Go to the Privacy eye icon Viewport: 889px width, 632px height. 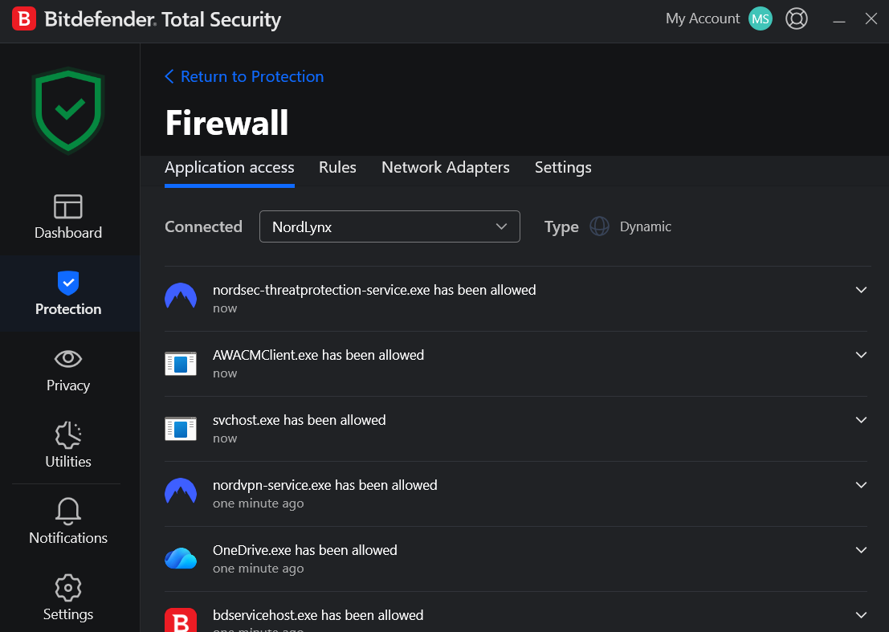click(x=68, y=359)
